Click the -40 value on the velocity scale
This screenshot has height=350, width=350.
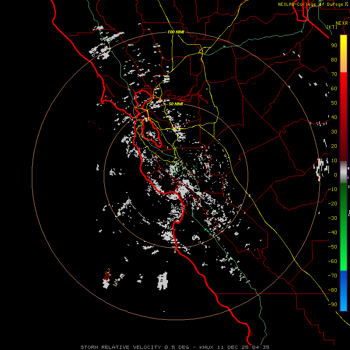[x=332, y=233]
